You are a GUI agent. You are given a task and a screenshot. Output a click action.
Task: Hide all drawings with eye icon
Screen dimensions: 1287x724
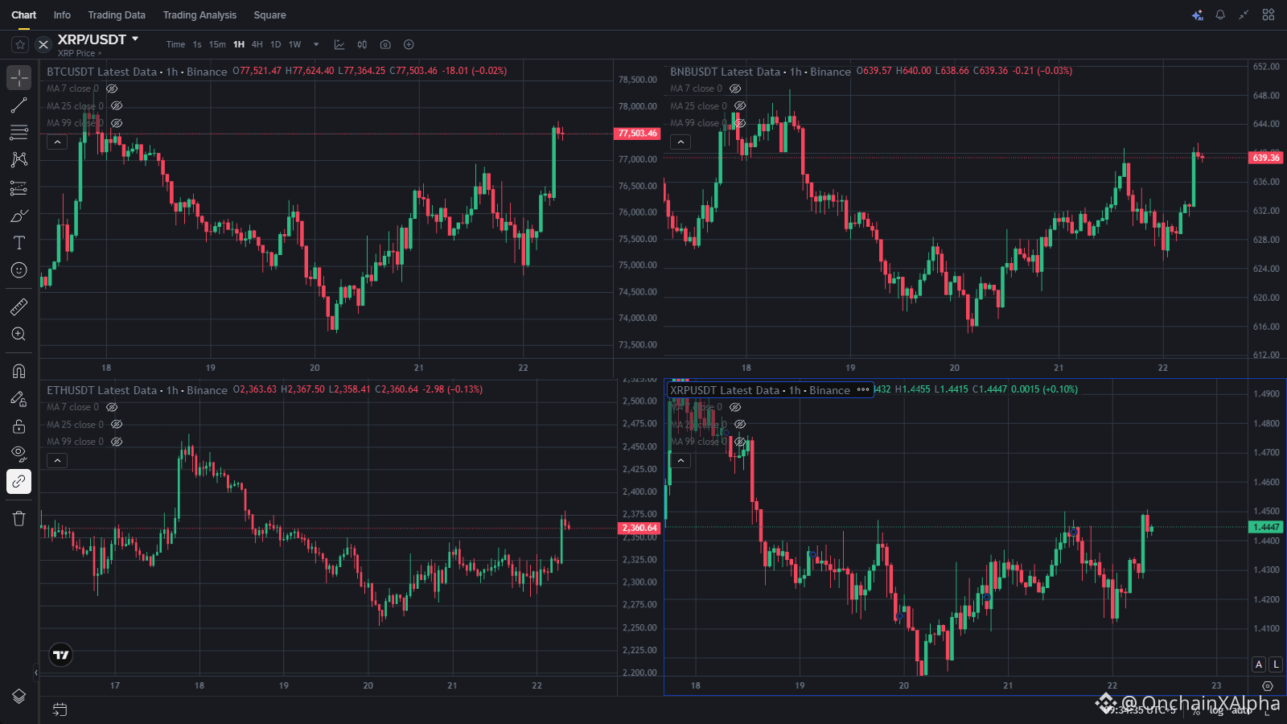(19, 454)
